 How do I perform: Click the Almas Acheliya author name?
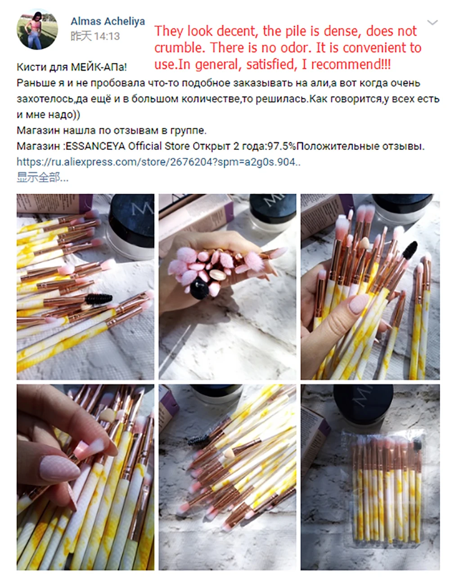click(108, 21)
